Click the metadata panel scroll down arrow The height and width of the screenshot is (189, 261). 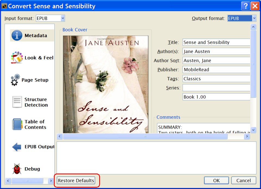pyautogui.click(x=253, y=130)
